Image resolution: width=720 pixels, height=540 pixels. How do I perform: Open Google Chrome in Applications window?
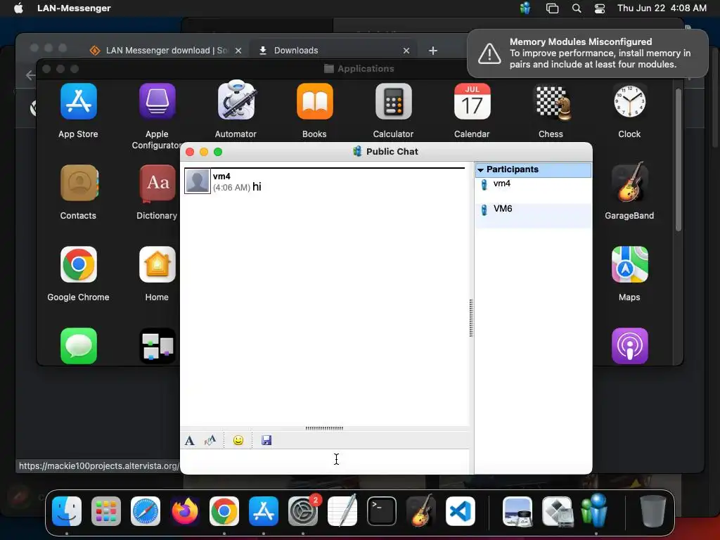(x=79, y=264)
